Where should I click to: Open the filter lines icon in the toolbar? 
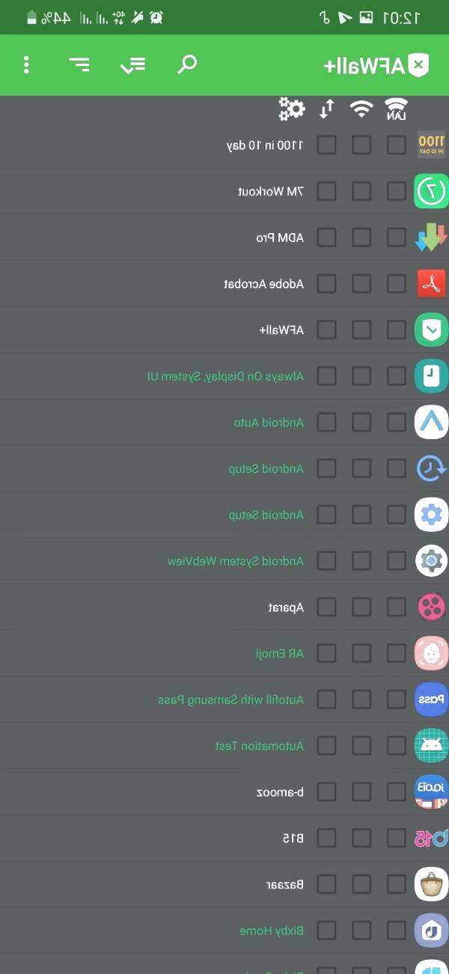click(x=79, y=65)
